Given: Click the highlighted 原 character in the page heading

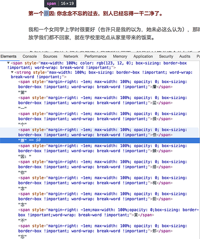Looking at the screenshot, I should tap(46, 14).
